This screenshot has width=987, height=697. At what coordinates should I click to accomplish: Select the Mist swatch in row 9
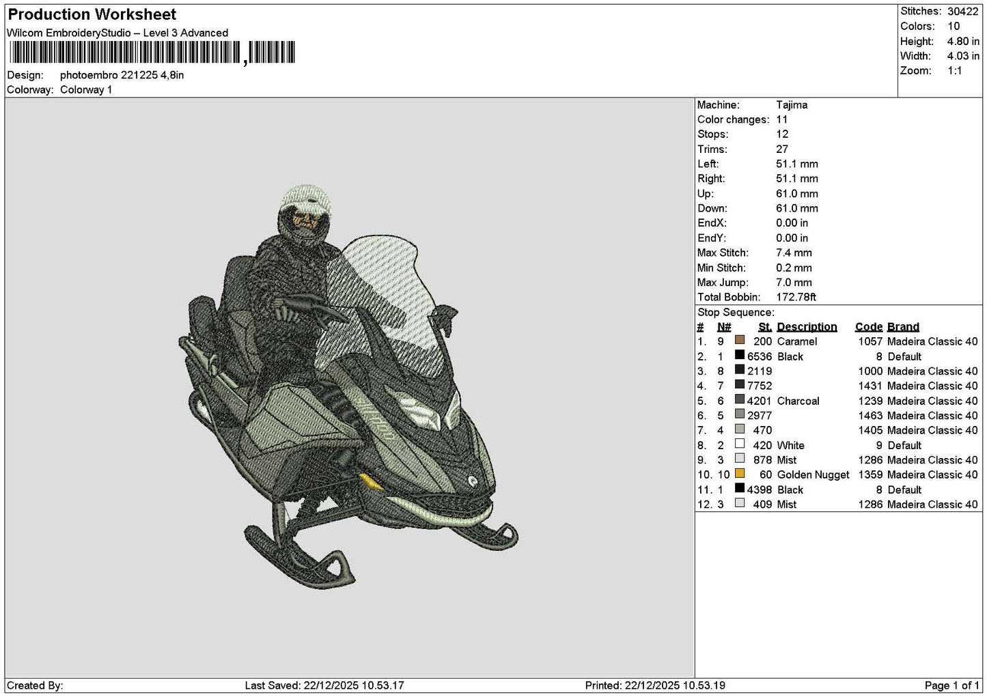[x=740, y=459]
